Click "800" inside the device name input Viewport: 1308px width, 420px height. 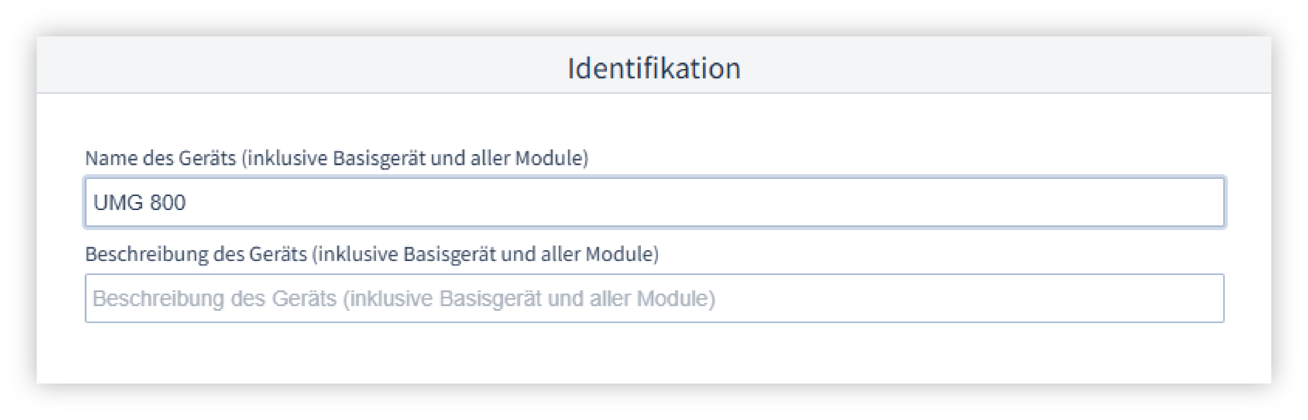pos(167,203)
